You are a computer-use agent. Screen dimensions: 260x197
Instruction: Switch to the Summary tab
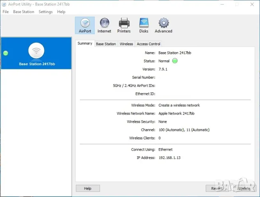point(85,44)
